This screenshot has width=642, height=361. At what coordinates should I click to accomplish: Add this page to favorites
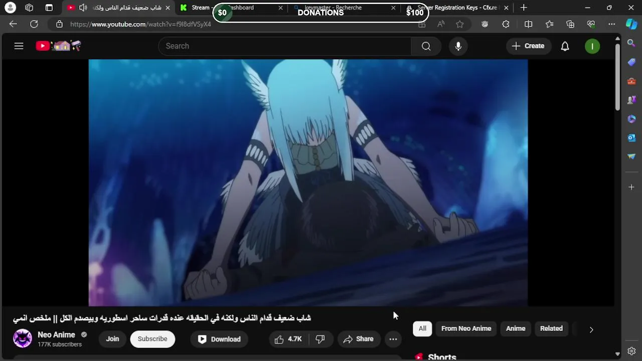tap(460, 24)
